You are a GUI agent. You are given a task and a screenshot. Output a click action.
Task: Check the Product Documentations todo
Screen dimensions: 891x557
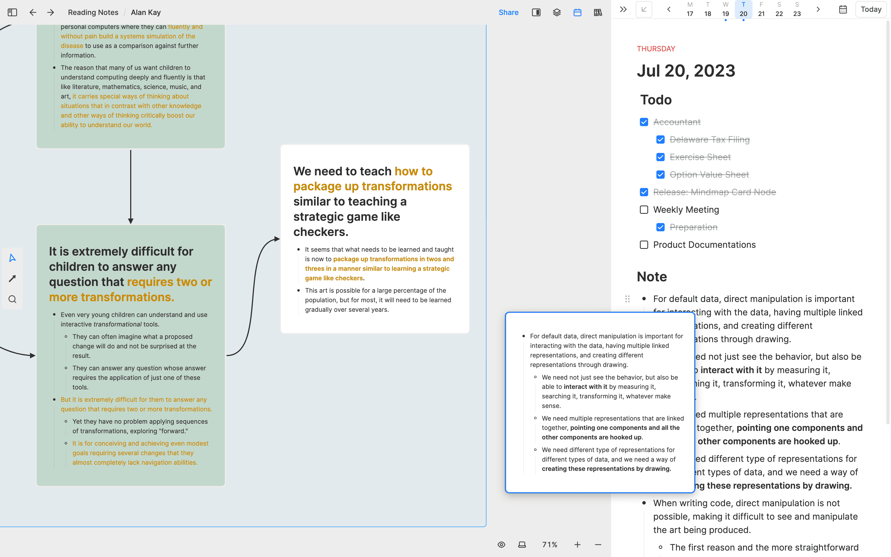pos(644,245)
